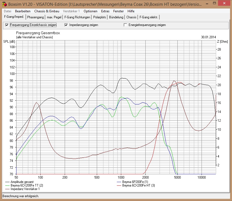Open the Bearbeiten menu
The image size is (232, 201).
pyautogui.click(x=23, y=11)
